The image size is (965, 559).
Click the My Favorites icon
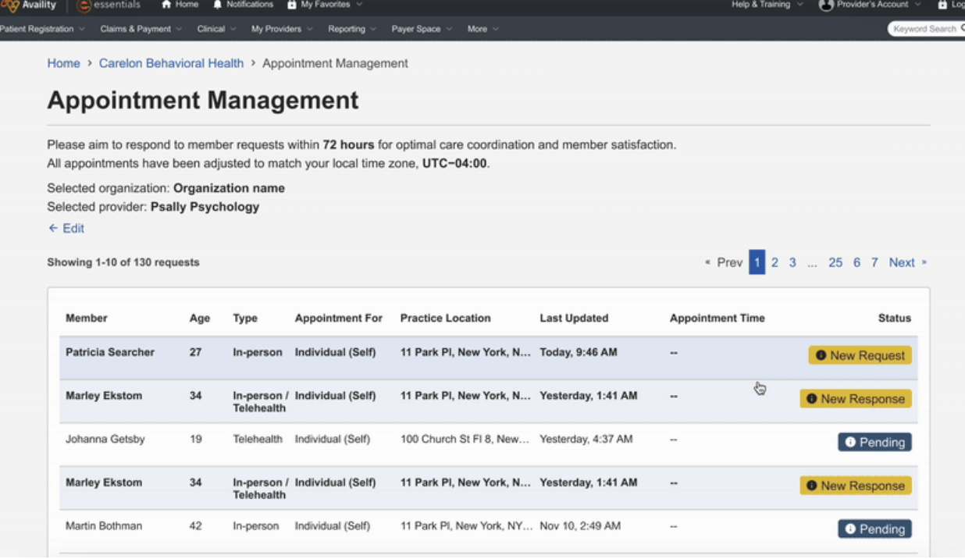pos(292,5)
